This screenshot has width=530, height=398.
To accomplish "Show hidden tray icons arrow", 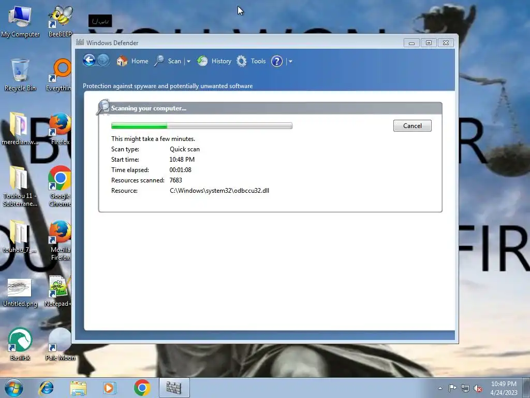I will pos(440,388).
